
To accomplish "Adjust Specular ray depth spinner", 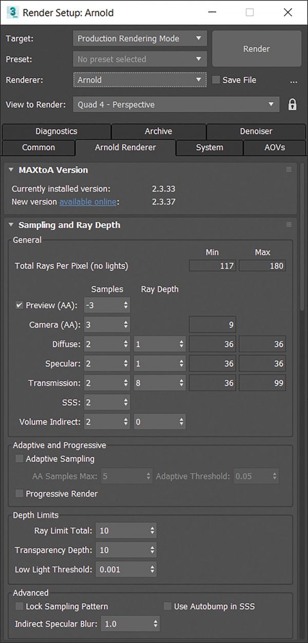I will (181, 363).
